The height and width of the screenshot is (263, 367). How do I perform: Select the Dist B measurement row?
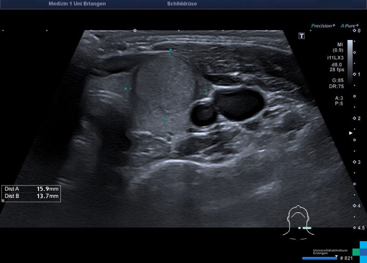(31, 196)
